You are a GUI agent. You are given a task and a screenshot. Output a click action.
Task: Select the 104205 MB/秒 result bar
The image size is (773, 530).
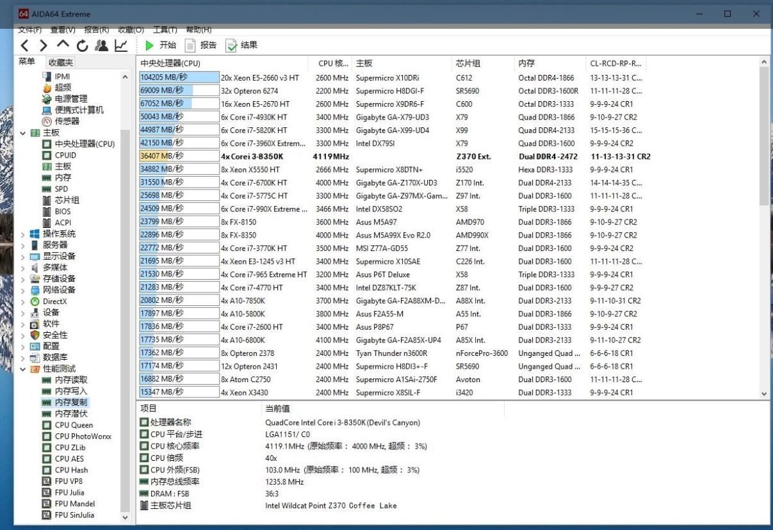[x=179, y=77]
